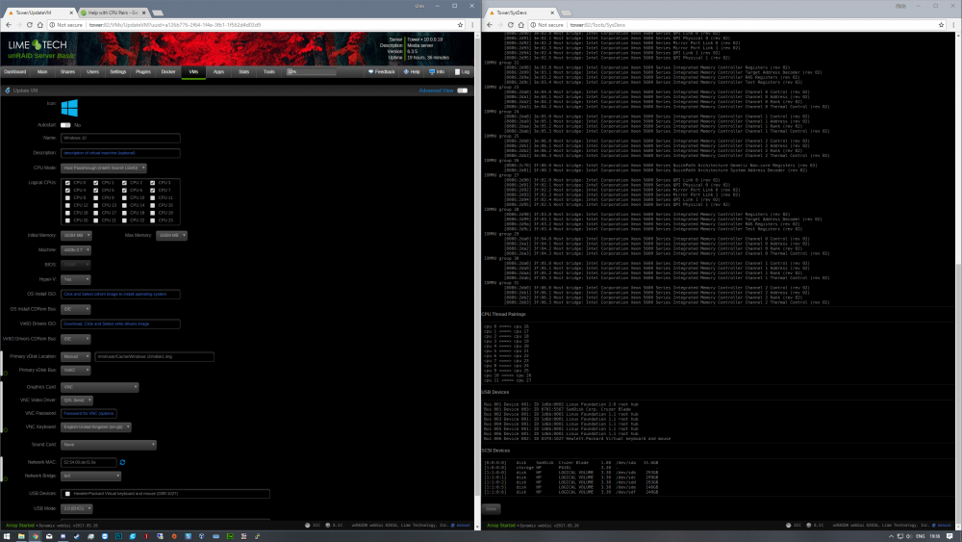Switch to Help with CPU Pairs tab
This screenshot has width=962, height=542.
pyautogui.click(x=113, y=13)
